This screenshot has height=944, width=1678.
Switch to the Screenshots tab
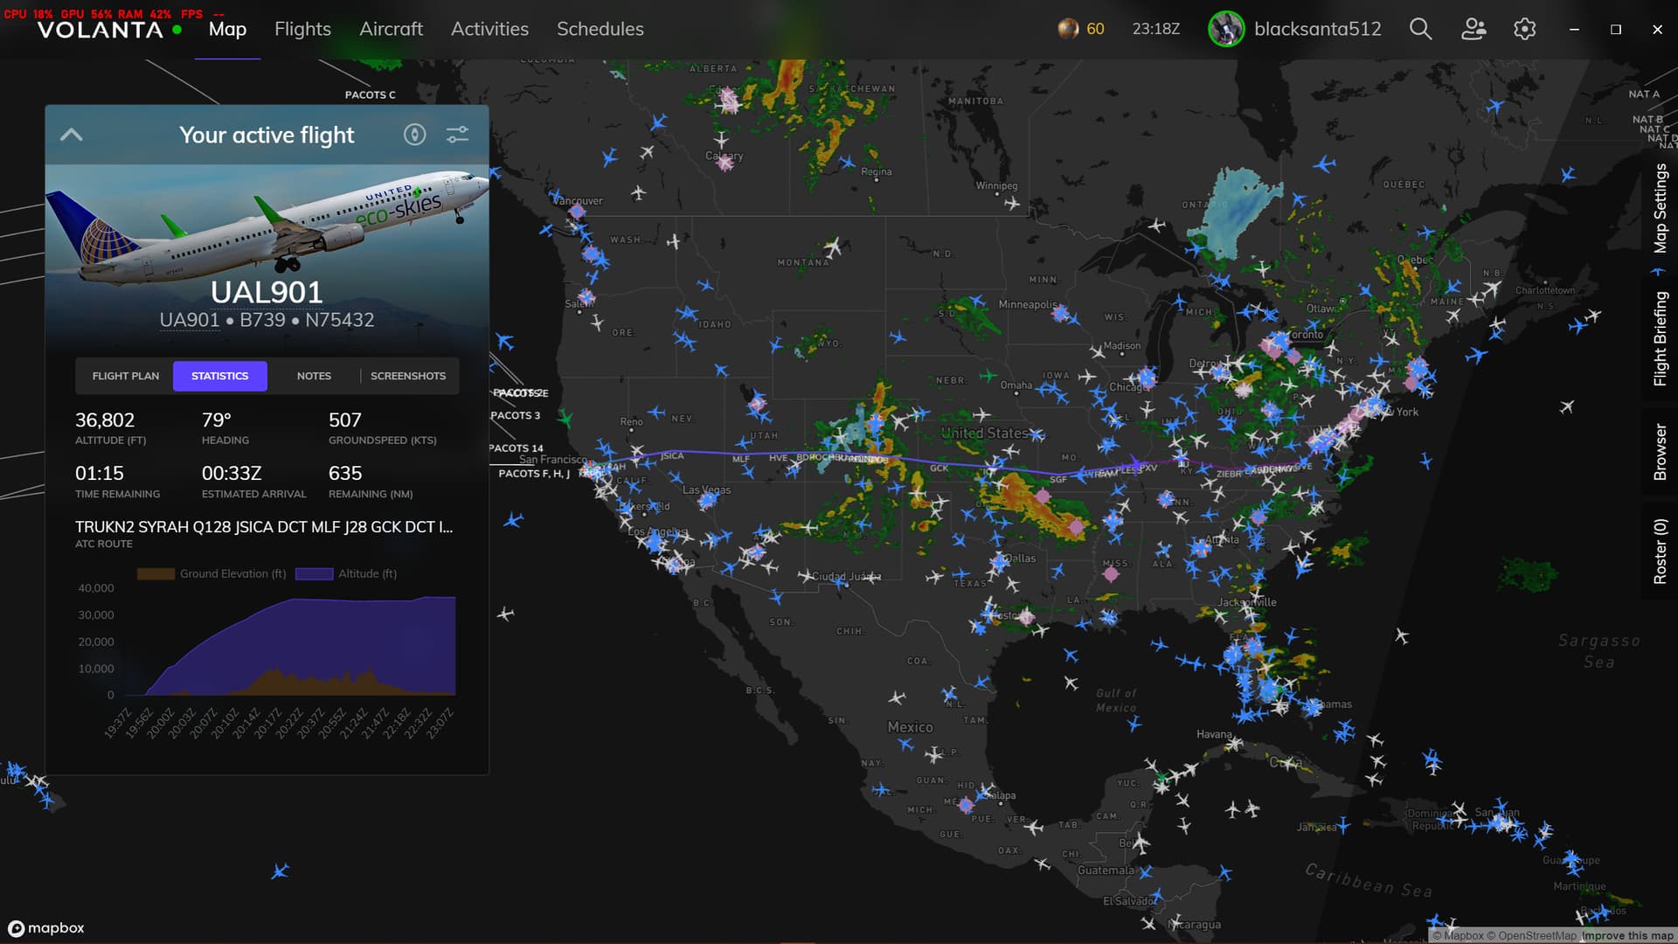[407, 376]
